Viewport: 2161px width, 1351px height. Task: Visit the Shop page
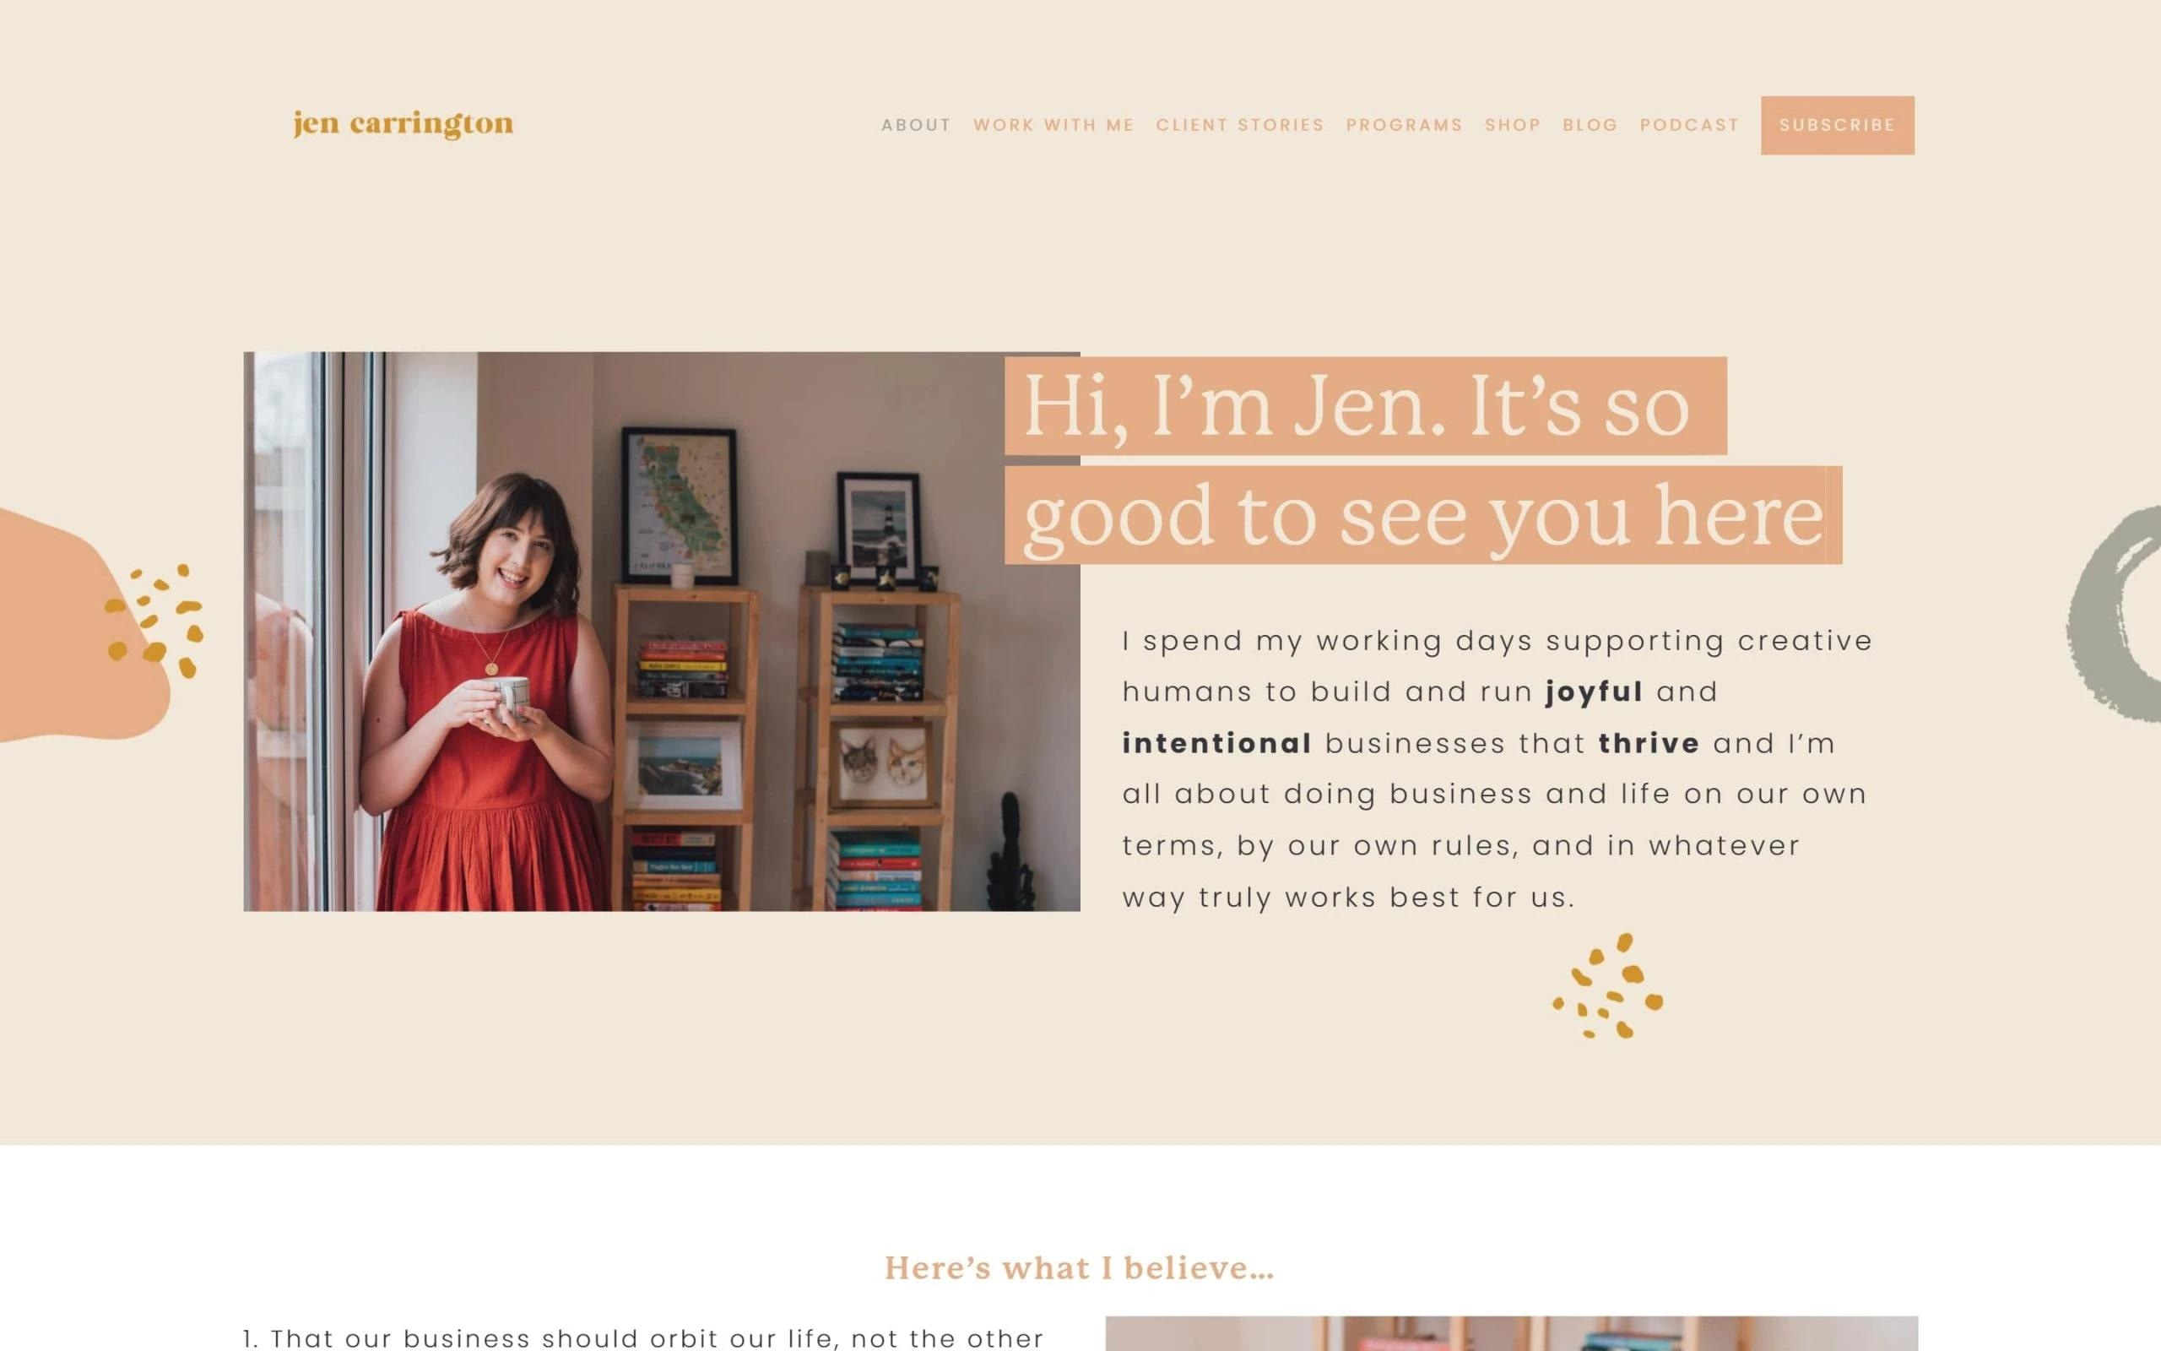[1513, 125]
